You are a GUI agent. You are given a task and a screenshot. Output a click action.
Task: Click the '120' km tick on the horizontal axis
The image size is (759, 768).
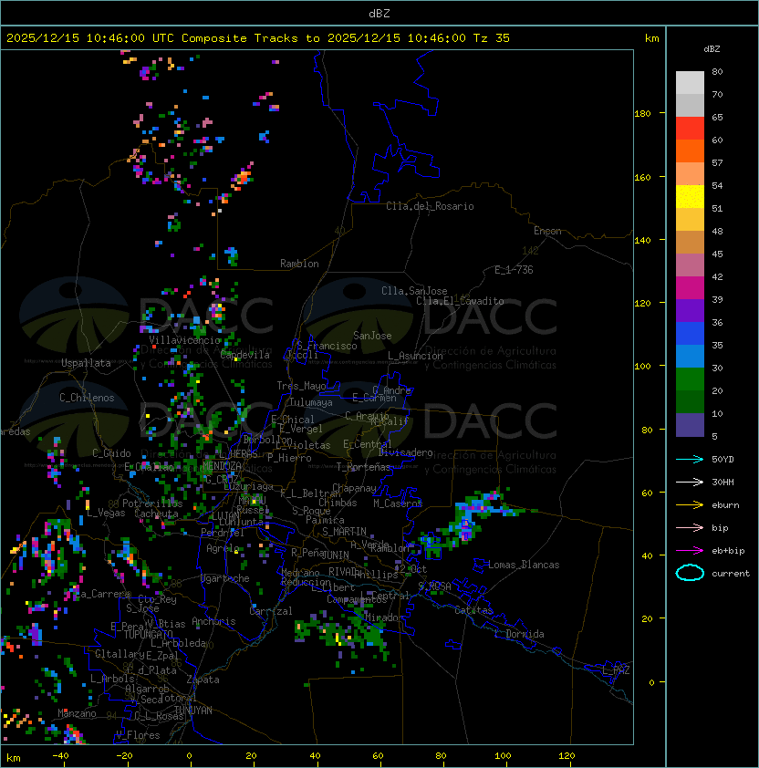(x=567, y=756)
